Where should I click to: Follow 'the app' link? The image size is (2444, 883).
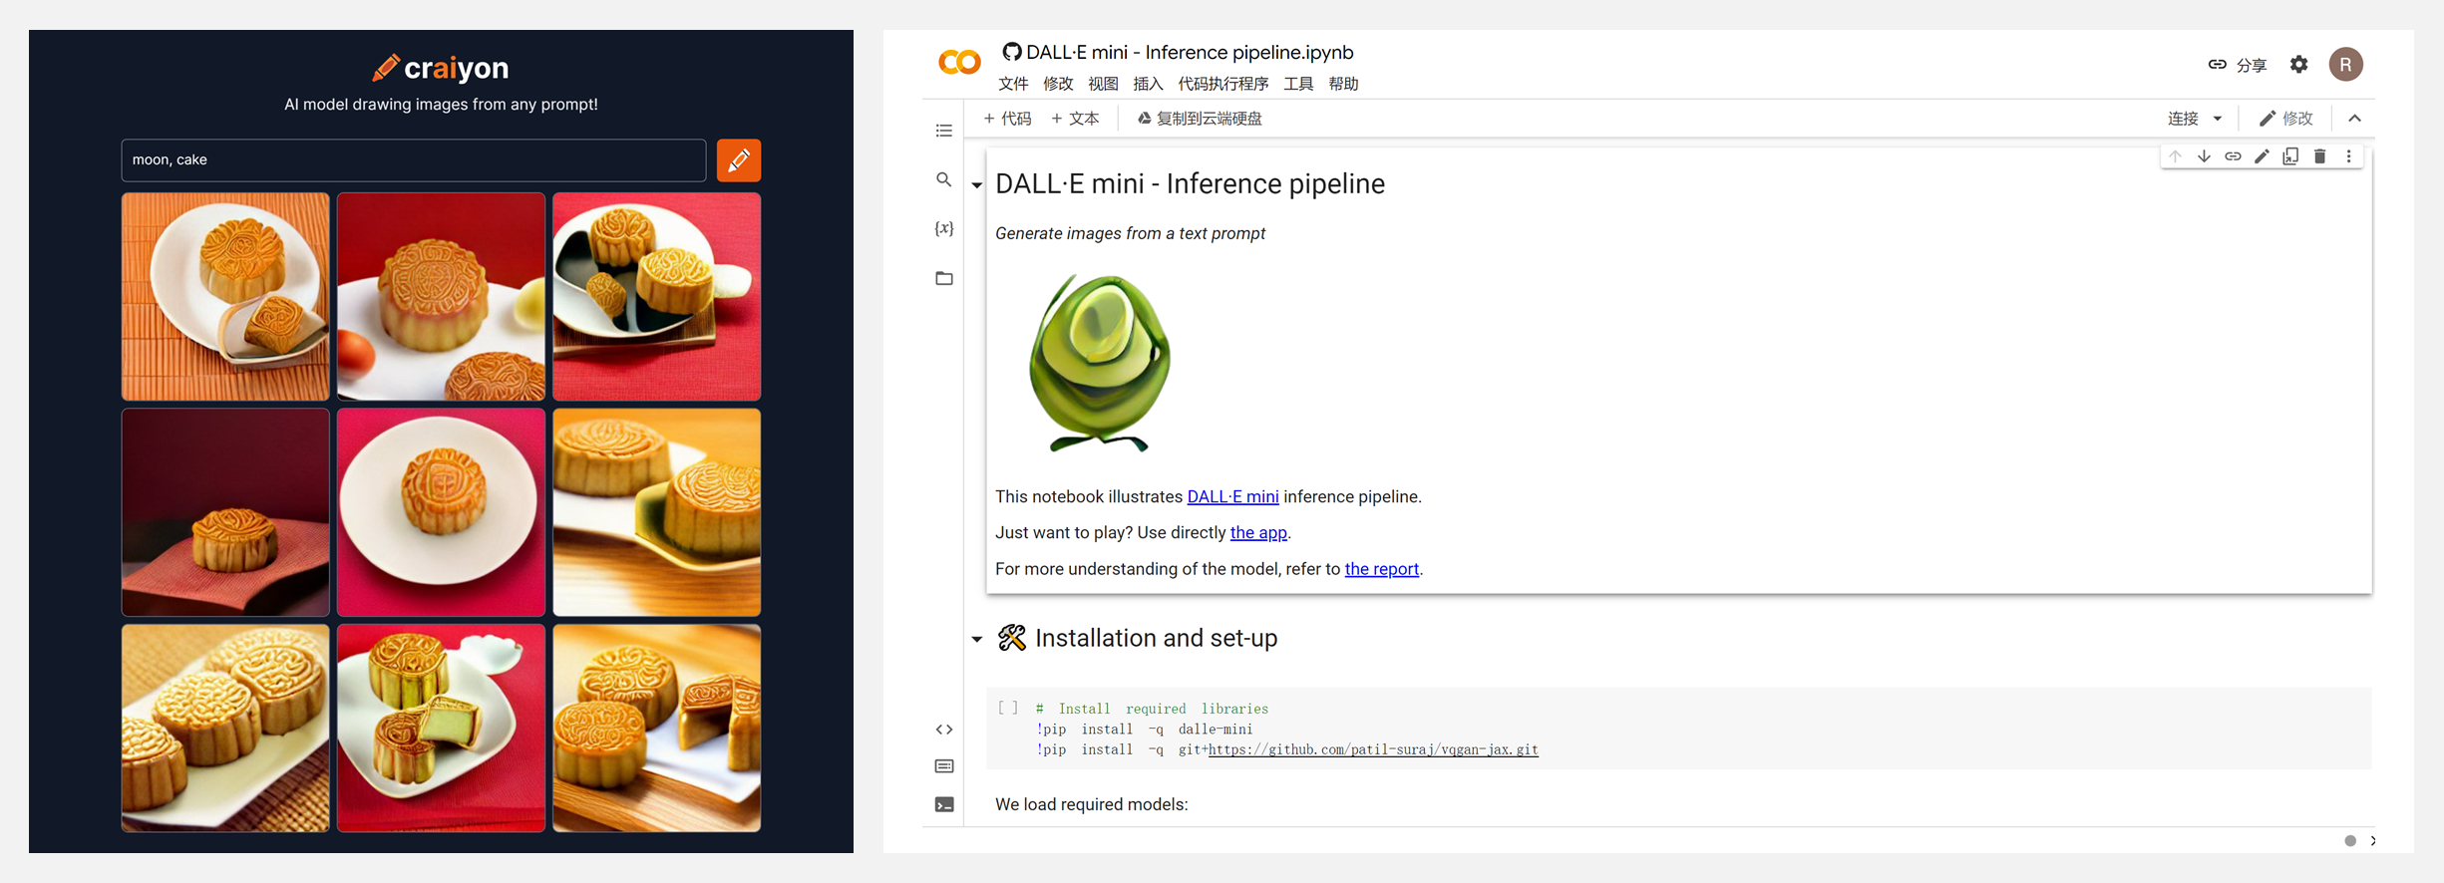[1258, 532]
